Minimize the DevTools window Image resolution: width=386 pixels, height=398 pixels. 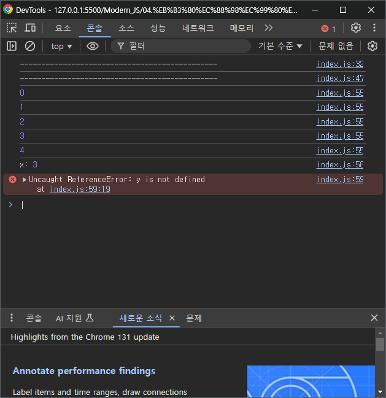315,10
